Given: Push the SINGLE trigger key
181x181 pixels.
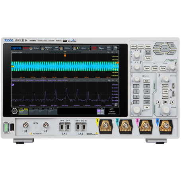Looking at the screenshot, I should [x=158, y=46].
